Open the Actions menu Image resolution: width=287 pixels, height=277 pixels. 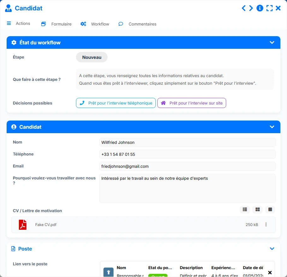click(x=23, y=24)
